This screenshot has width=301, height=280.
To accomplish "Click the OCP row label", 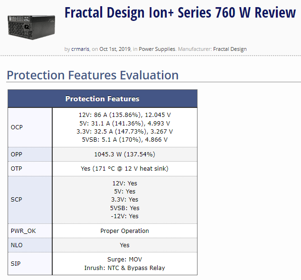I will [x=17, y=127].
